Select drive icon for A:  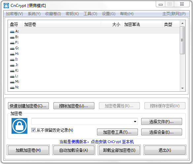pos(12,32)
